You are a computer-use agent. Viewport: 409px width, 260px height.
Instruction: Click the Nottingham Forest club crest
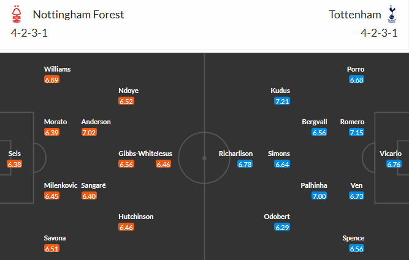click(17, 14)
